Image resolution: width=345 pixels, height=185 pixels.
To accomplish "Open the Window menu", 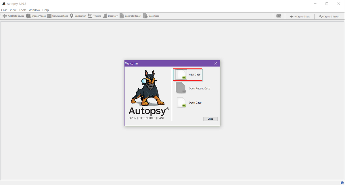I will tap(34, 10).
